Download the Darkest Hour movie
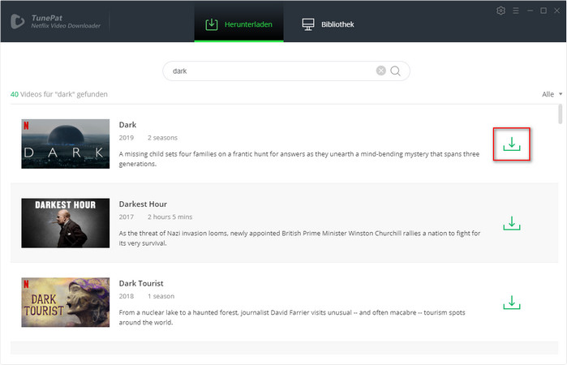 pos(511,223)
